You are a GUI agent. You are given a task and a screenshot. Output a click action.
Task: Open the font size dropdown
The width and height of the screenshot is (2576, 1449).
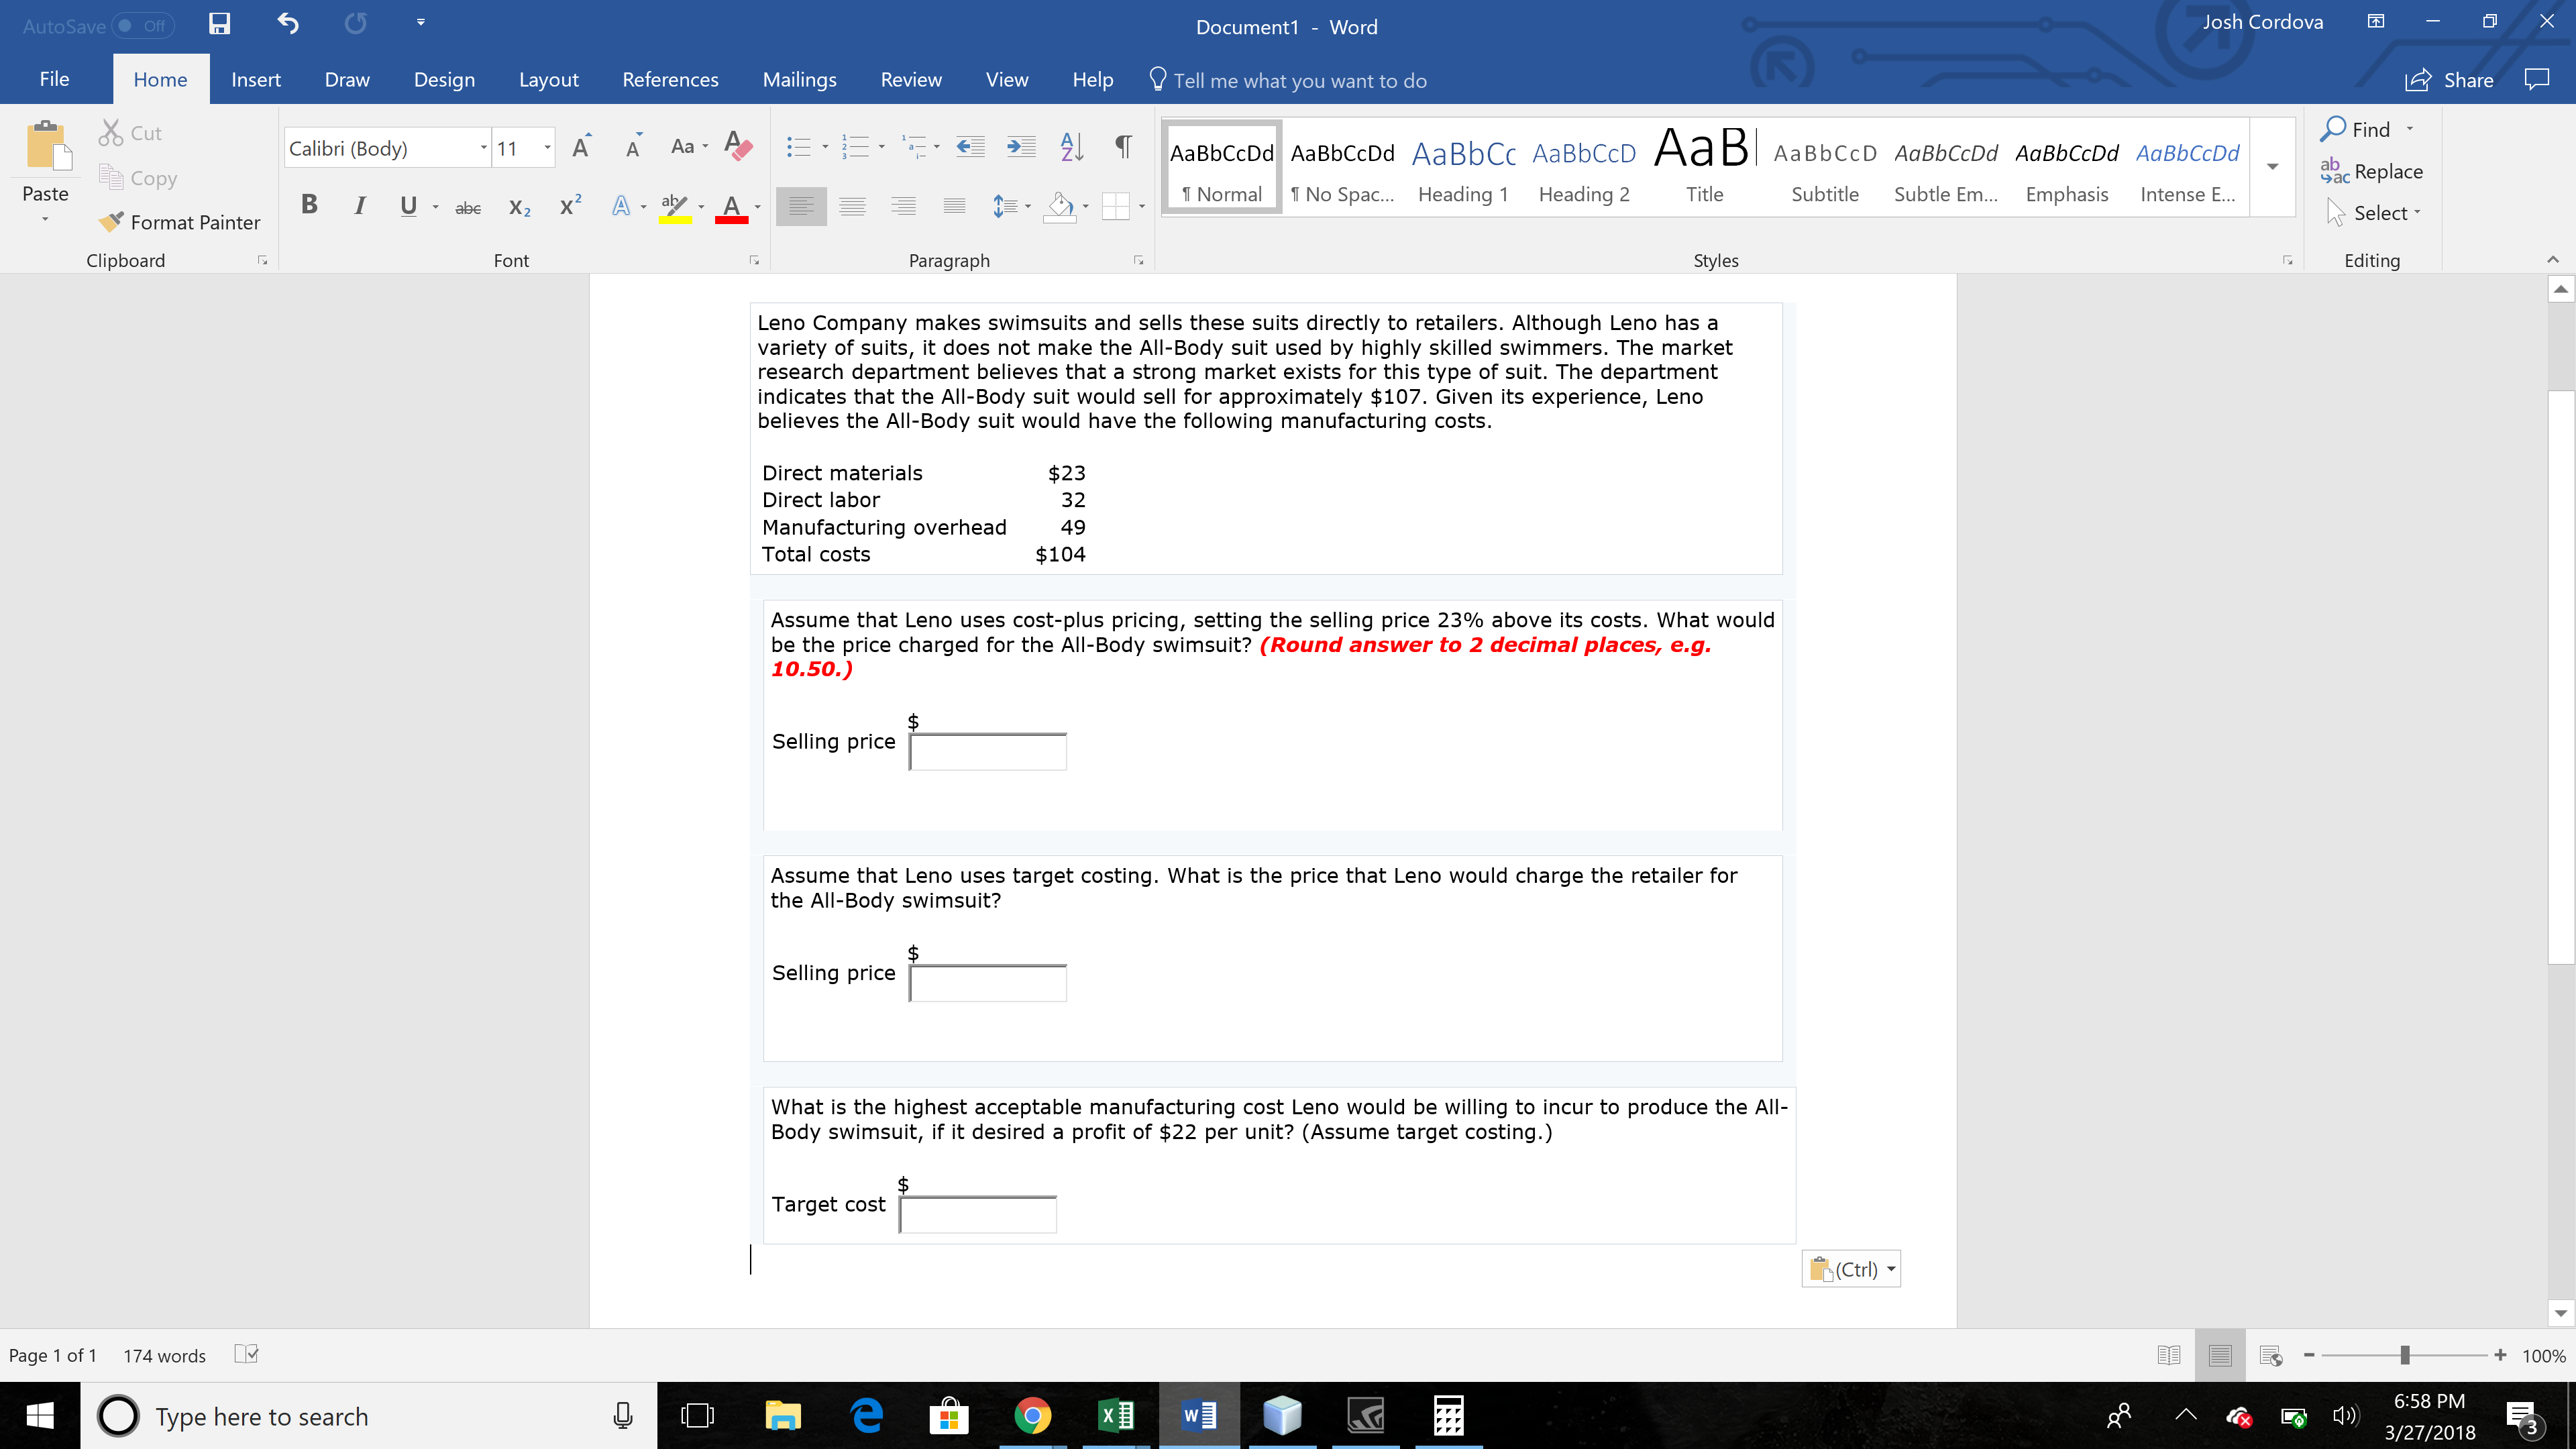(547, 148)
